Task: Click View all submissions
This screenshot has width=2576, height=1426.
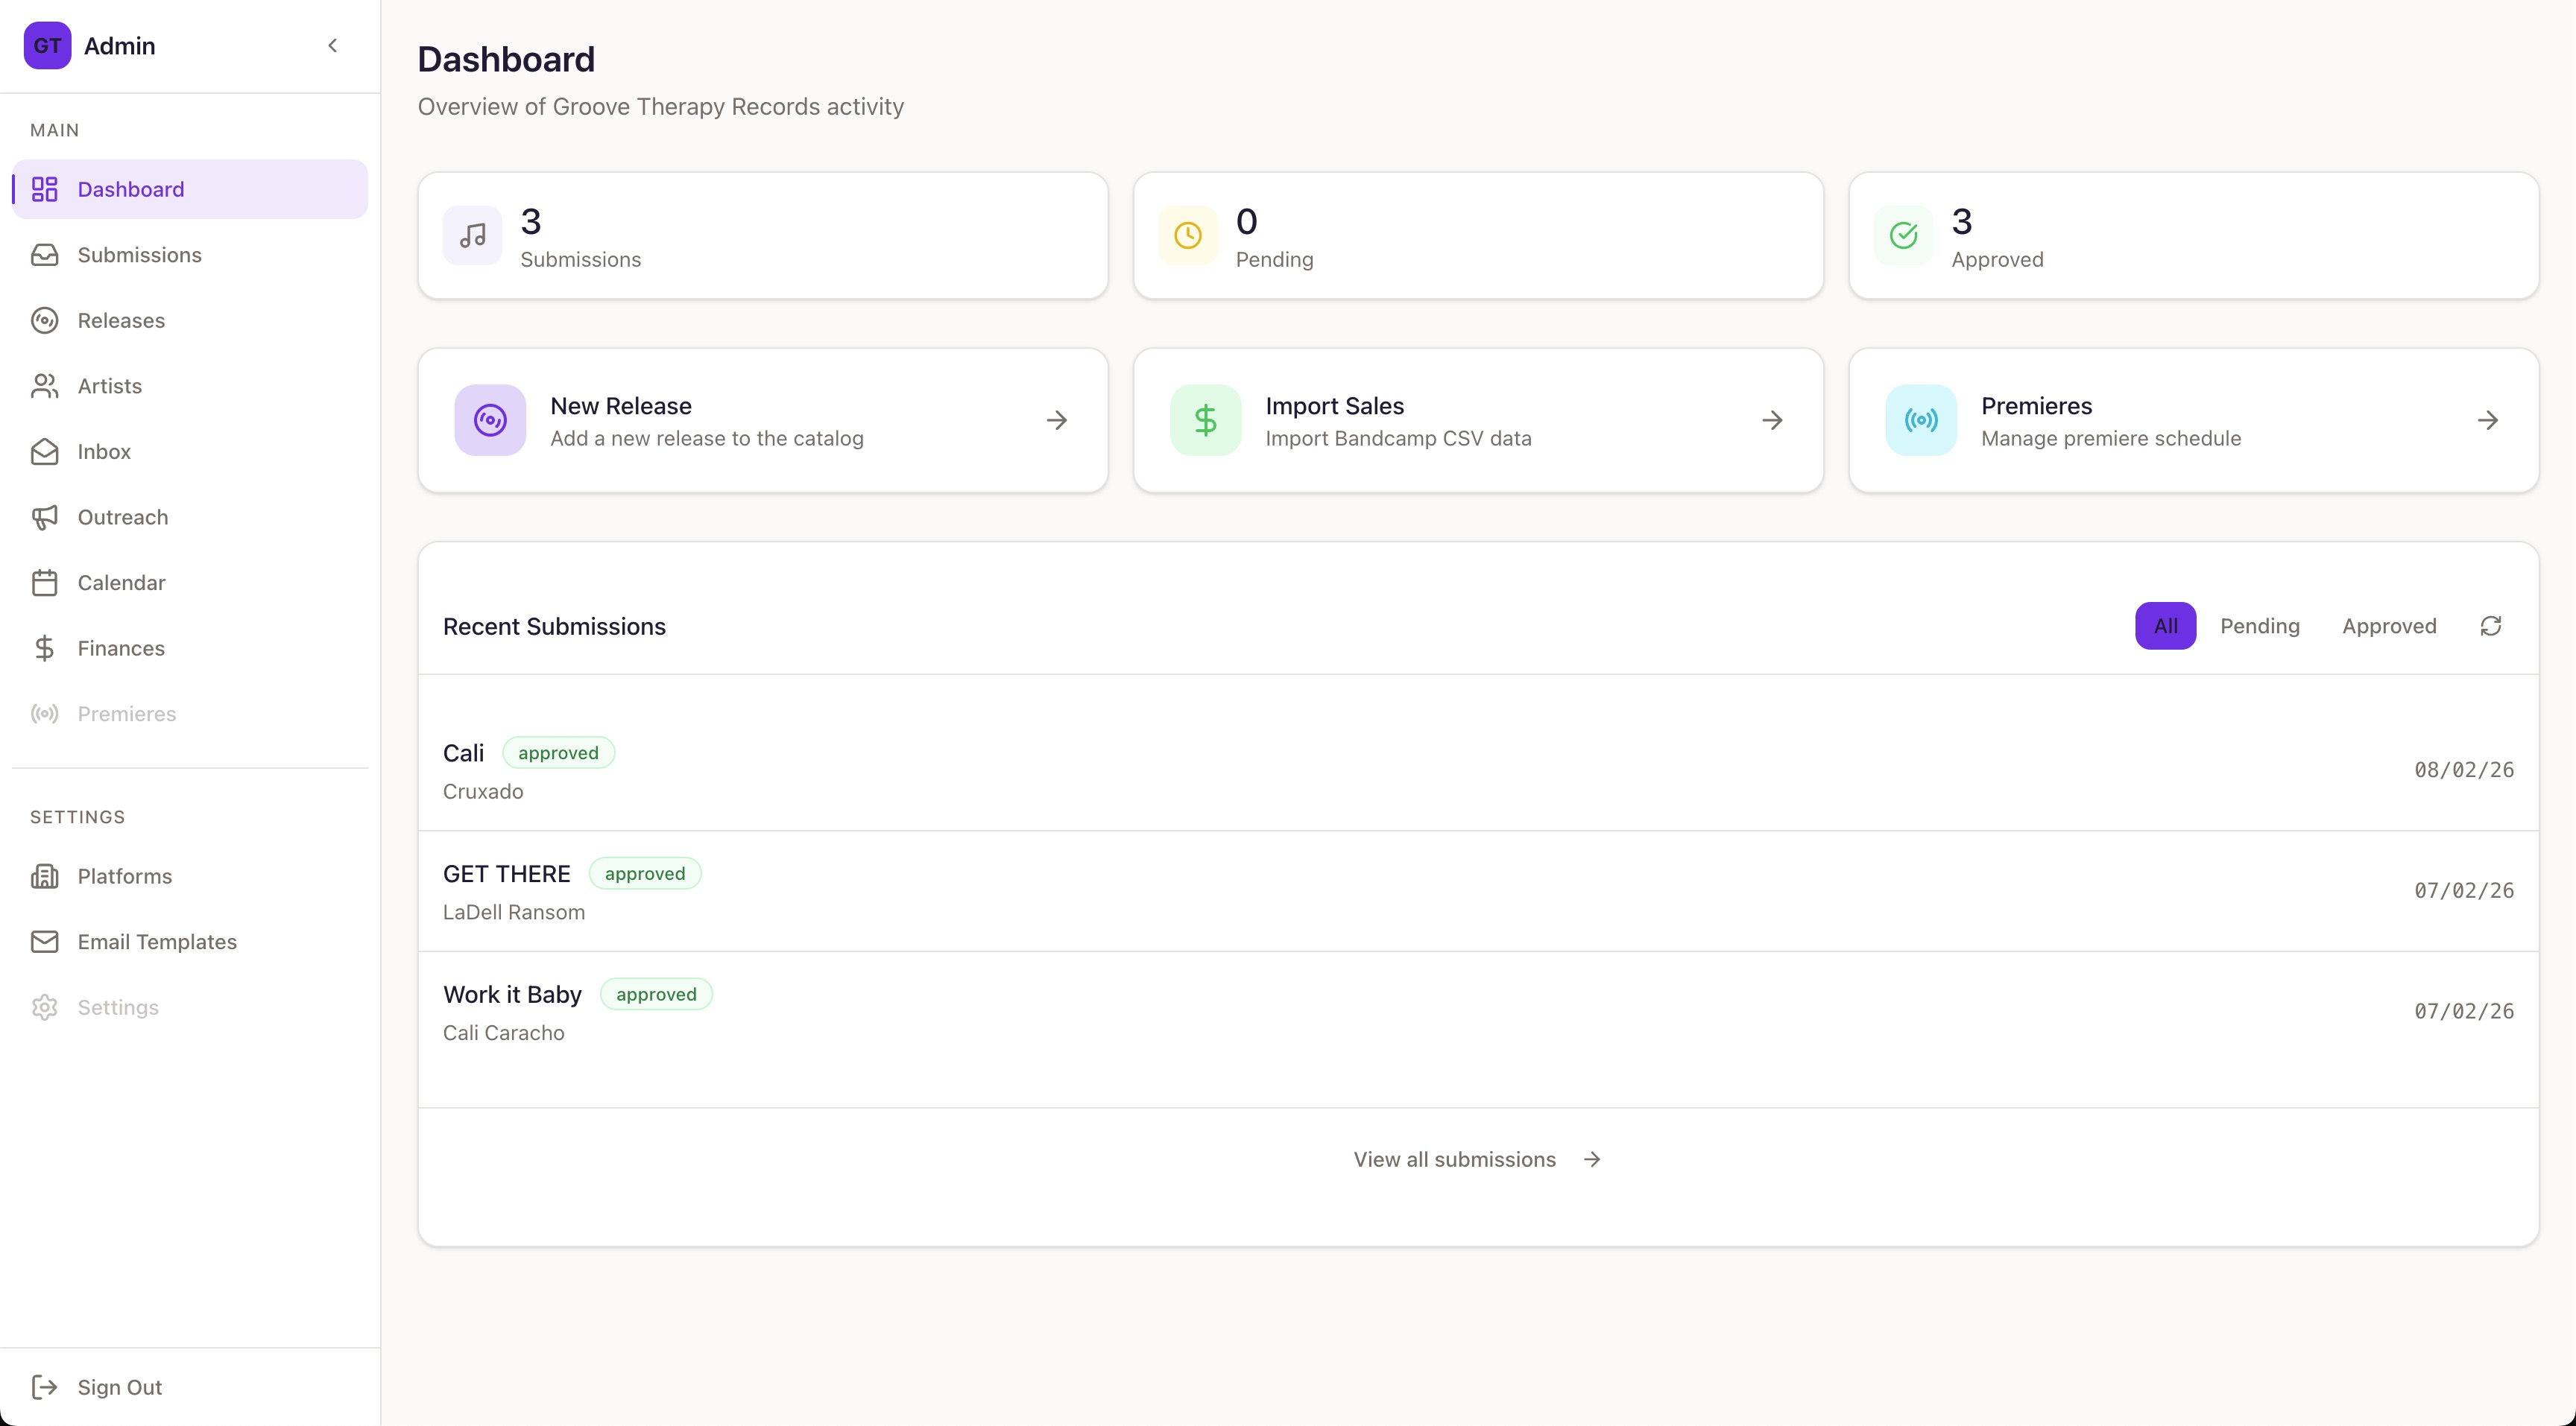Action: 1455,1159
